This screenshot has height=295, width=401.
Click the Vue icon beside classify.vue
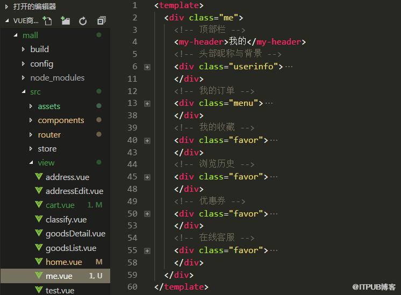(x=39, y=219)
